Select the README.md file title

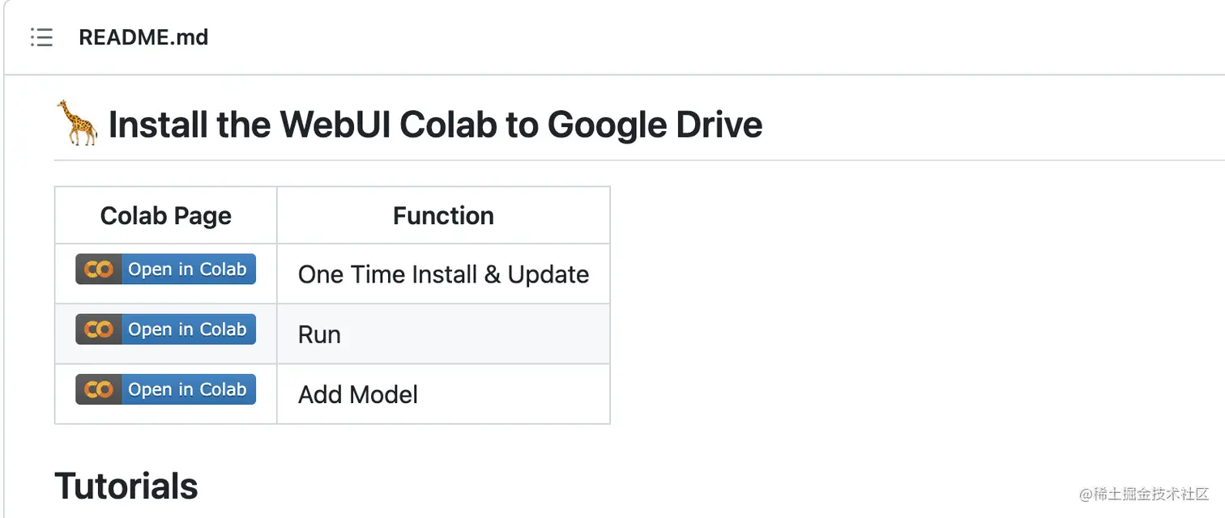[x=143, y=37]
